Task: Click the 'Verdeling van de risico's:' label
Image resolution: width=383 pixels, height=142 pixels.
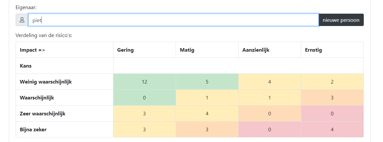Action: click(44, 35)
